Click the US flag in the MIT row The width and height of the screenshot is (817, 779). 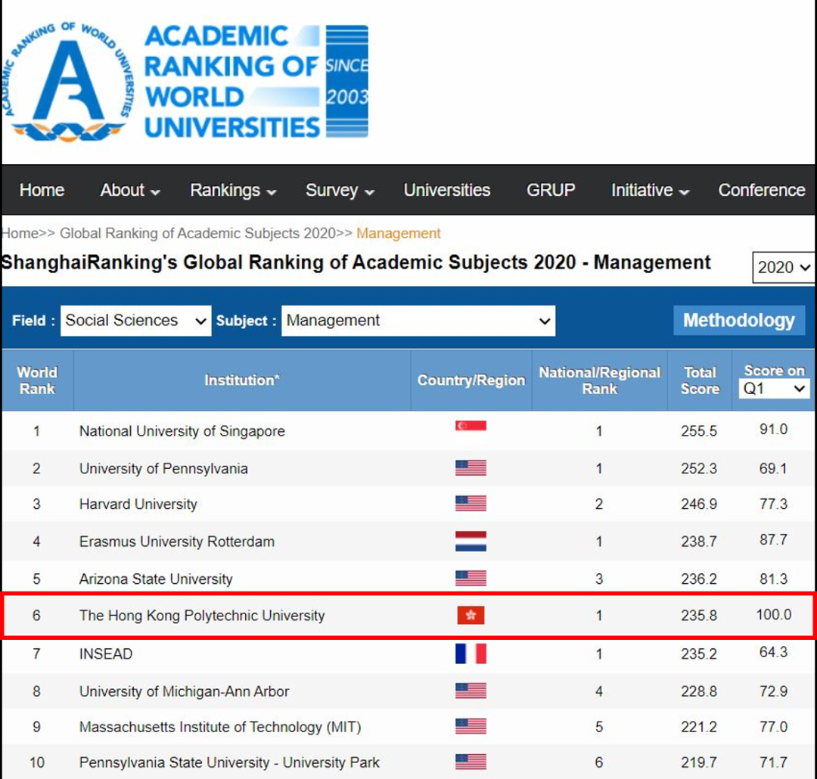[471, 727]
